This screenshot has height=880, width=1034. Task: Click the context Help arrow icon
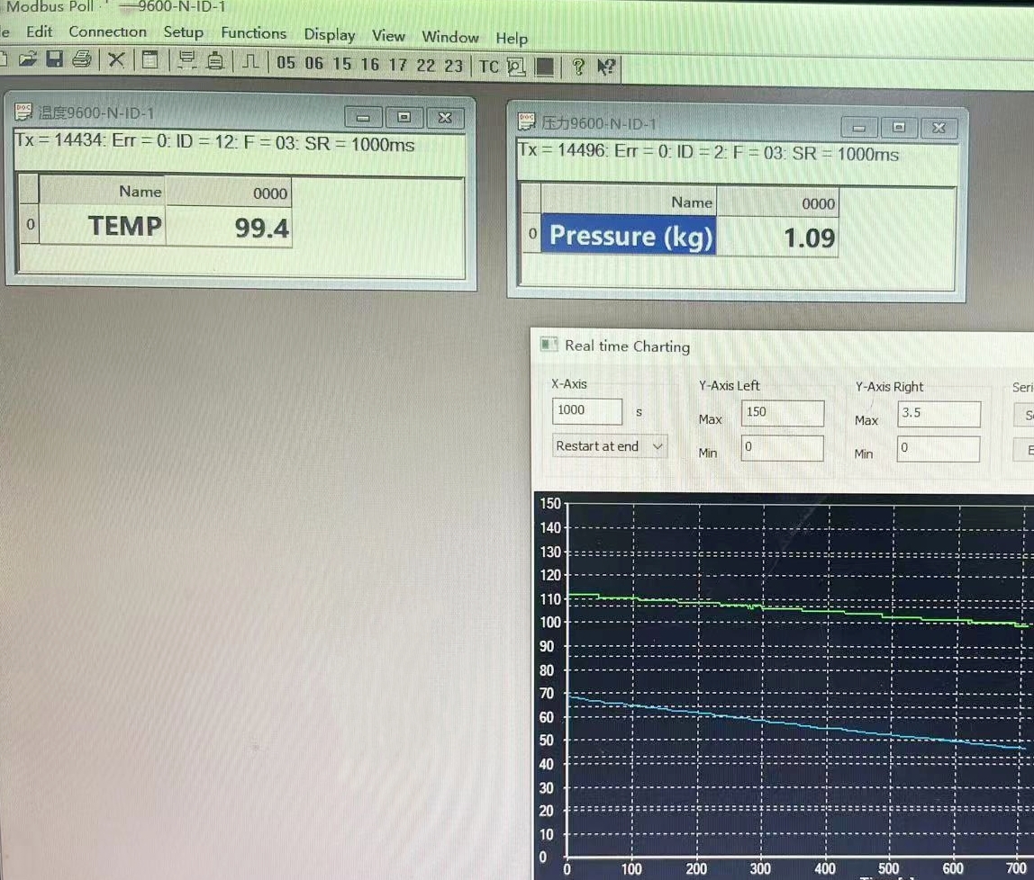click(605, 65)
